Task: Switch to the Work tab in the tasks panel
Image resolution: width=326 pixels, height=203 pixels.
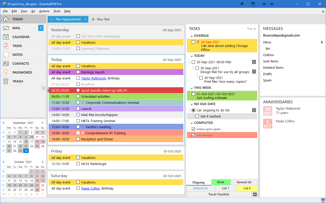Action: 221,182
